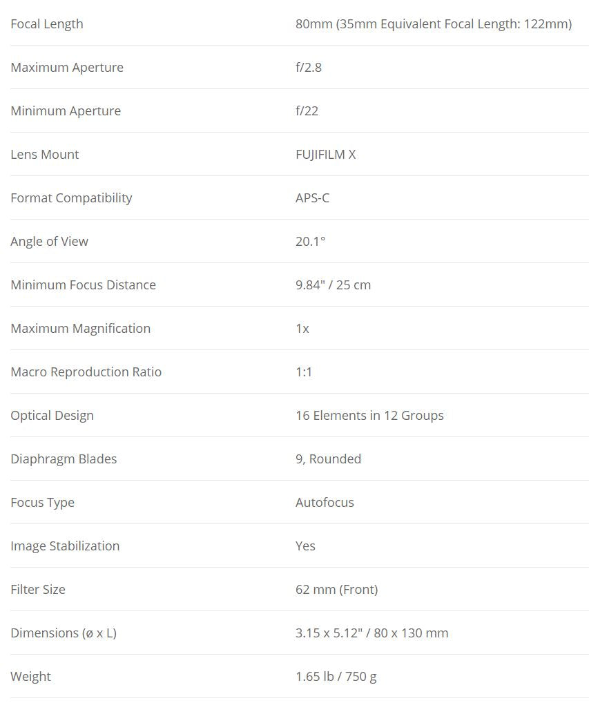The height and width of the screenshot is (703, 589).
Task: Click the Image Stabilization label
Action: pyautogui.click(x=65, y=546)
